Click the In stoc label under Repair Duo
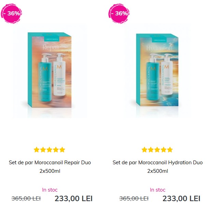The width and height of the screenshot is (208, 209). coord(50,190)
